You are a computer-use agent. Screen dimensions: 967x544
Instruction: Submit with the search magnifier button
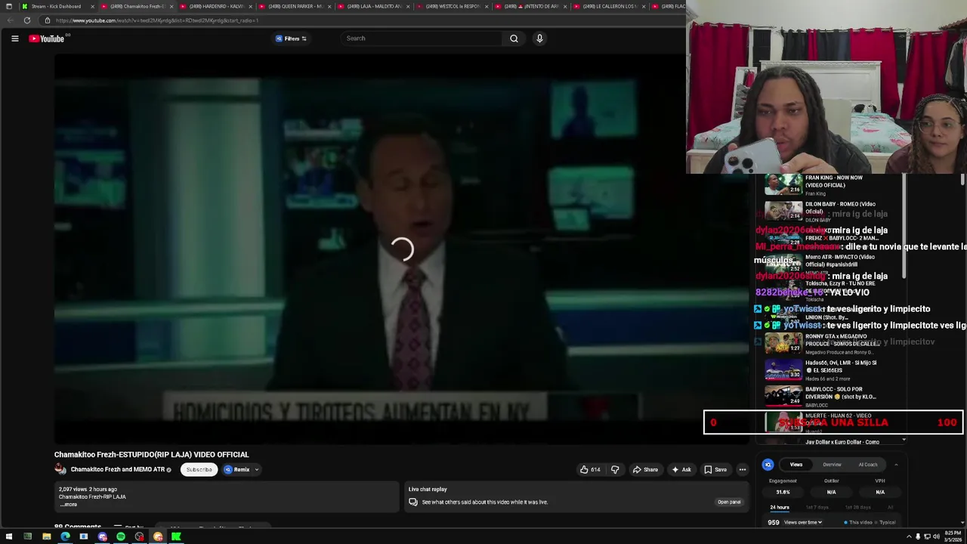click(514, 39)
